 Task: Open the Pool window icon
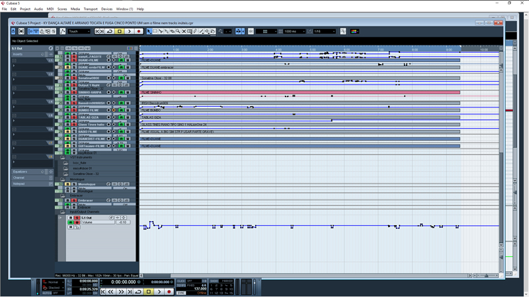pyautogui.click(x=48, y=31)
